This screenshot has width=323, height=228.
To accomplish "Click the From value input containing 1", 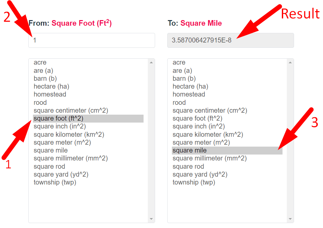I will click(92, 40).
